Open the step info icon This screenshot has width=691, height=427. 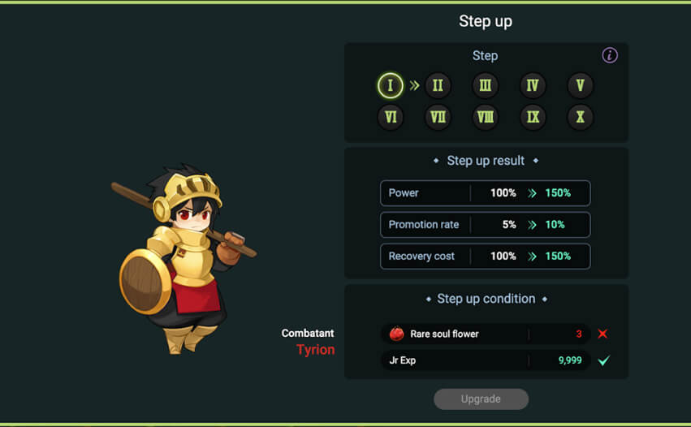click(x=610, y=55)
